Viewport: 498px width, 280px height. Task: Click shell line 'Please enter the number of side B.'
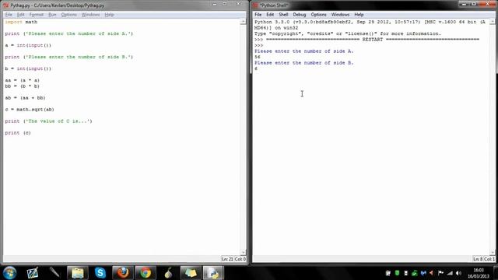coord(304,63)
